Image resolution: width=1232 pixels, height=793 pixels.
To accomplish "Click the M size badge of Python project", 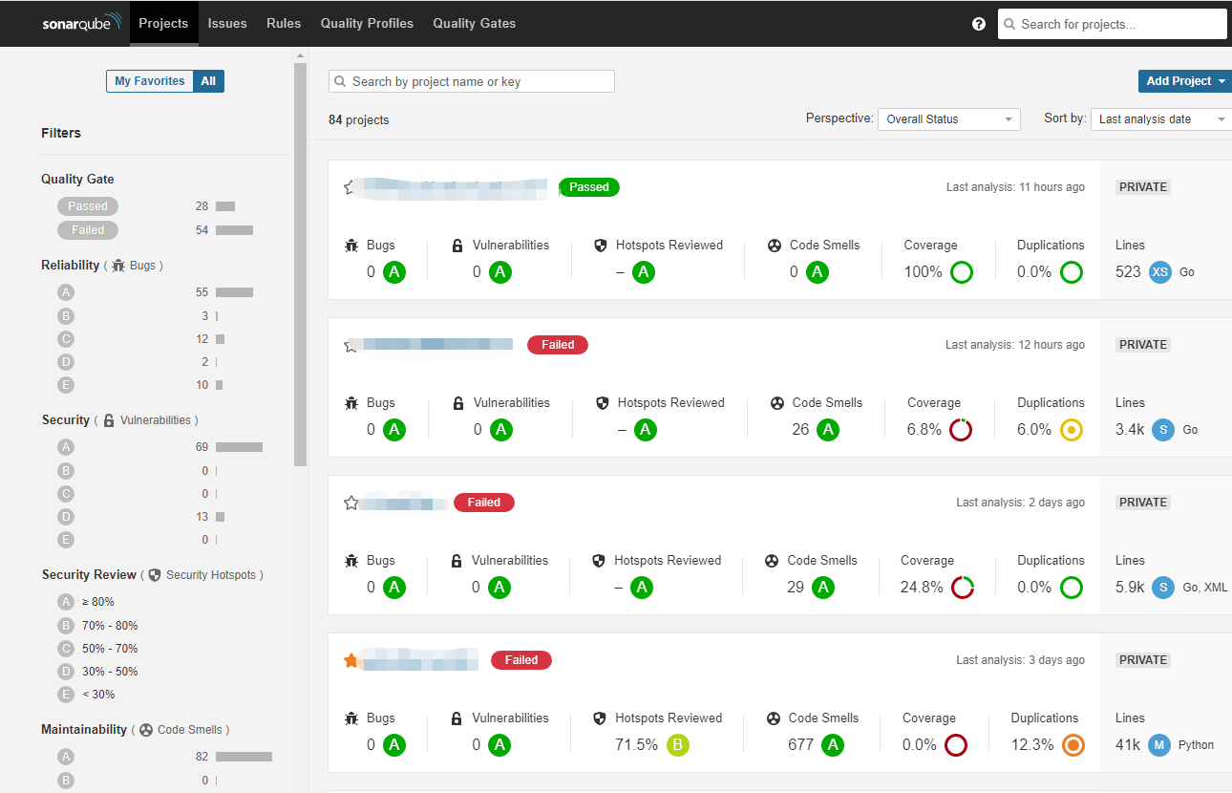I will pyautogui.click(x=1159, y=744).
